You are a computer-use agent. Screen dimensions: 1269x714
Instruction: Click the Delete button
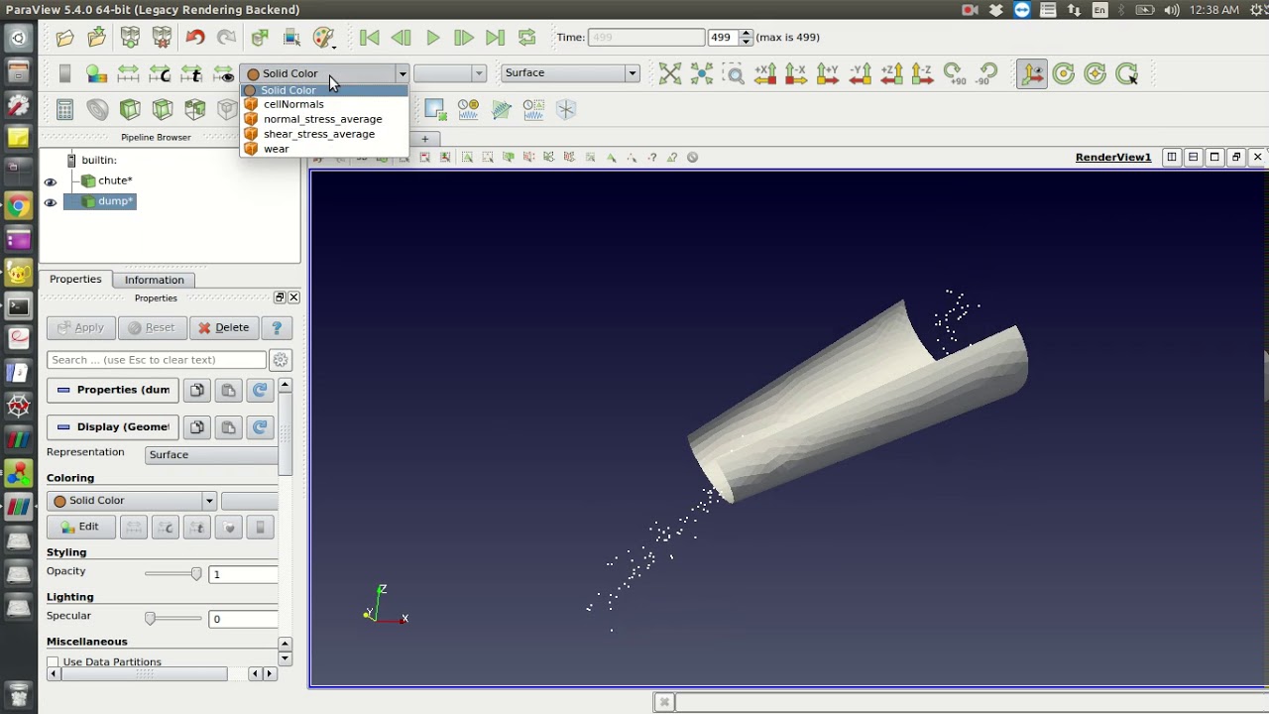tap(224, 327)
